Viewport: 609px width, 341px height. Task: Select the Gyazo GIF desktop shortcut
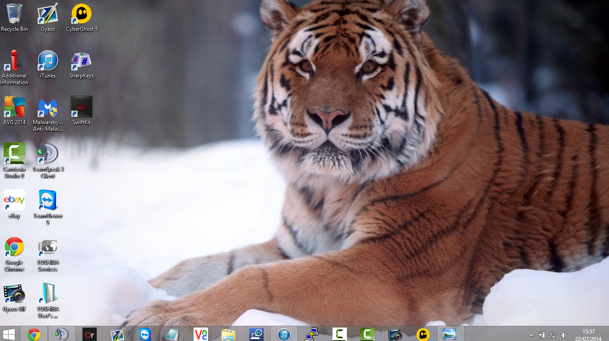click(14, 298)
